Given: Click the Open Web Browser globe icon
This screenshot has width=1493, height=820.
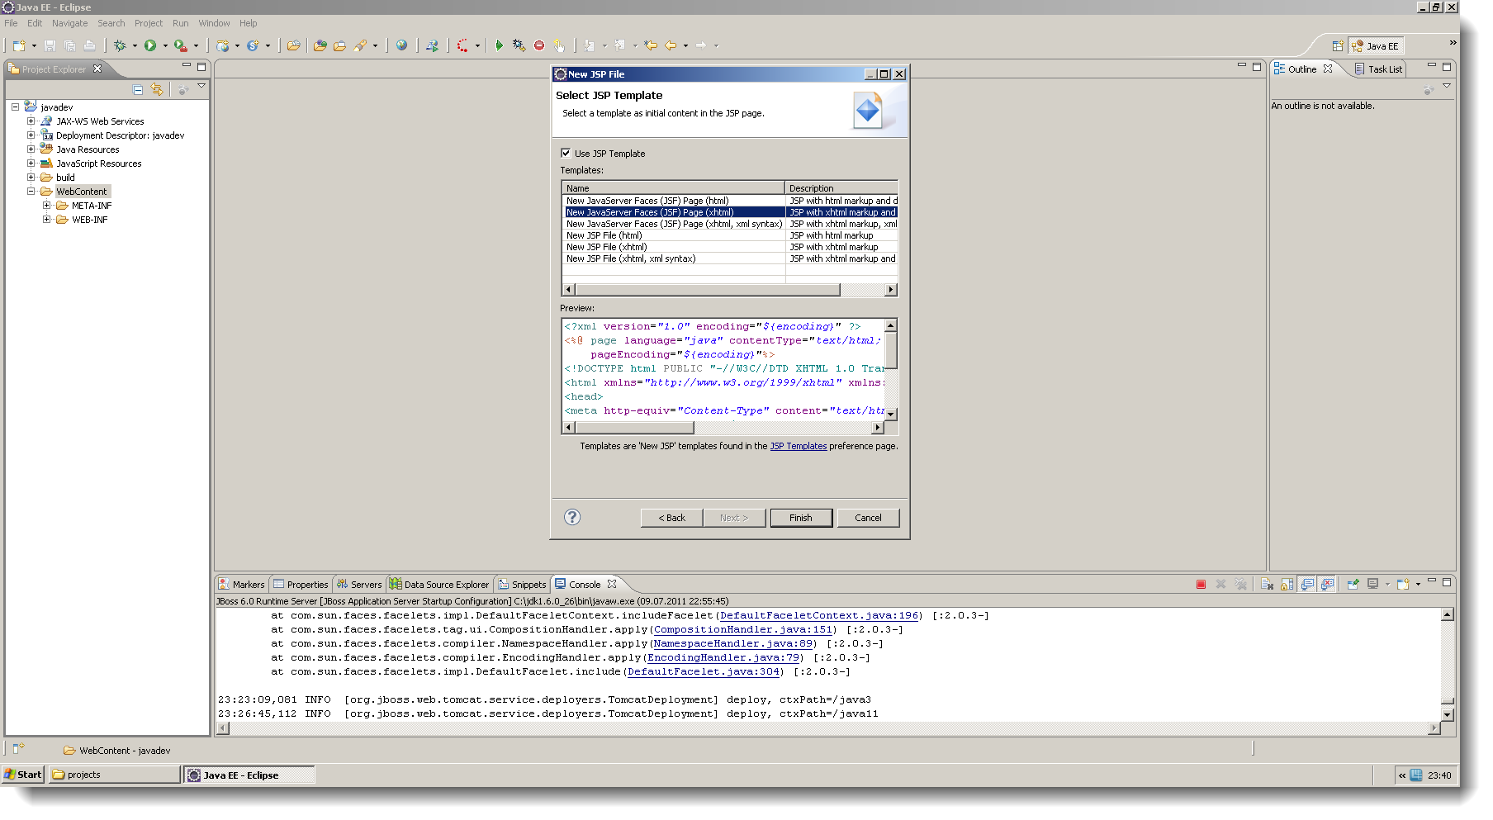Looking at the screenshot, I should pos(401,45).
